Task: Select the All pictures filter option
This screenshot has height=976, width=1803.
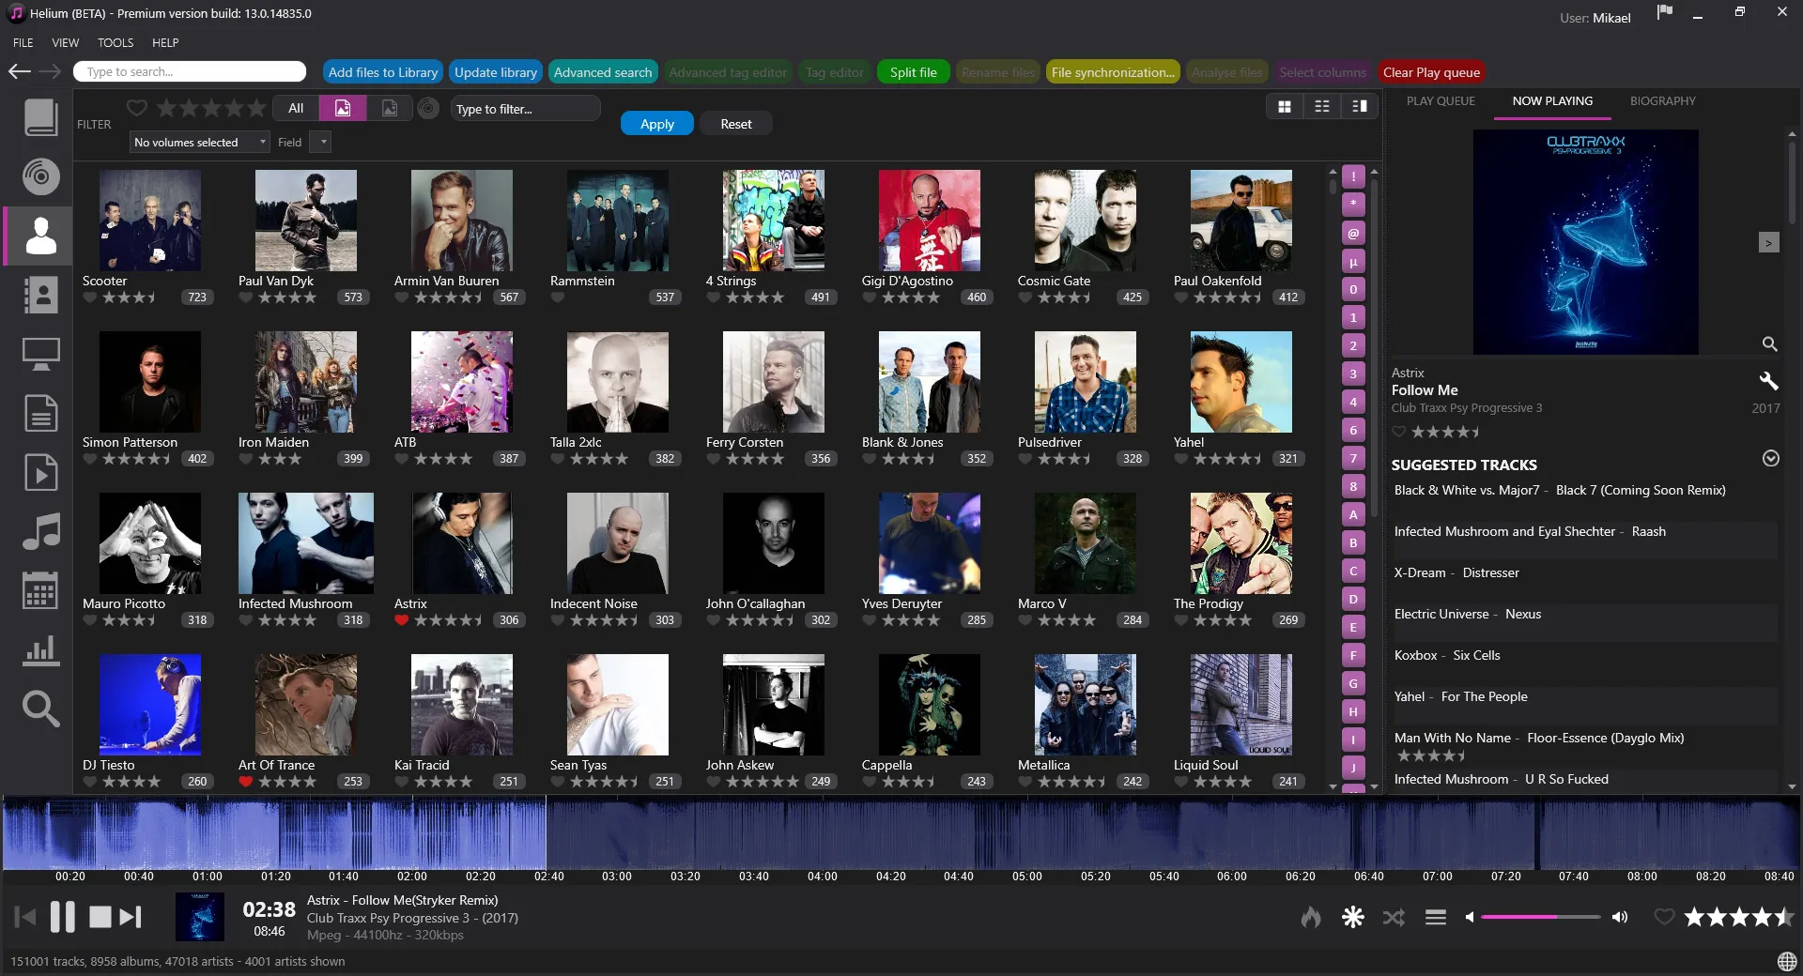Action: [x=296, y=108]
